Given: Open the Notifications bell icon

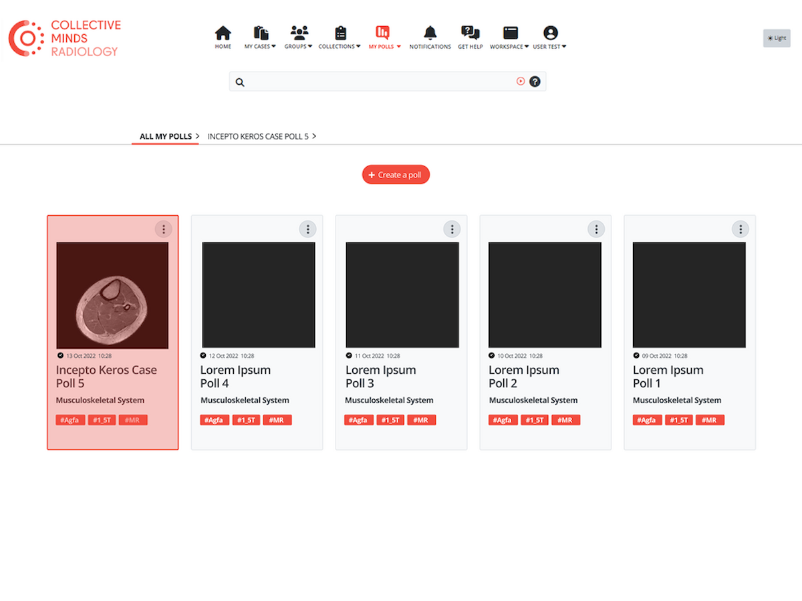Looking at the screenshot, I should (430, 37).
